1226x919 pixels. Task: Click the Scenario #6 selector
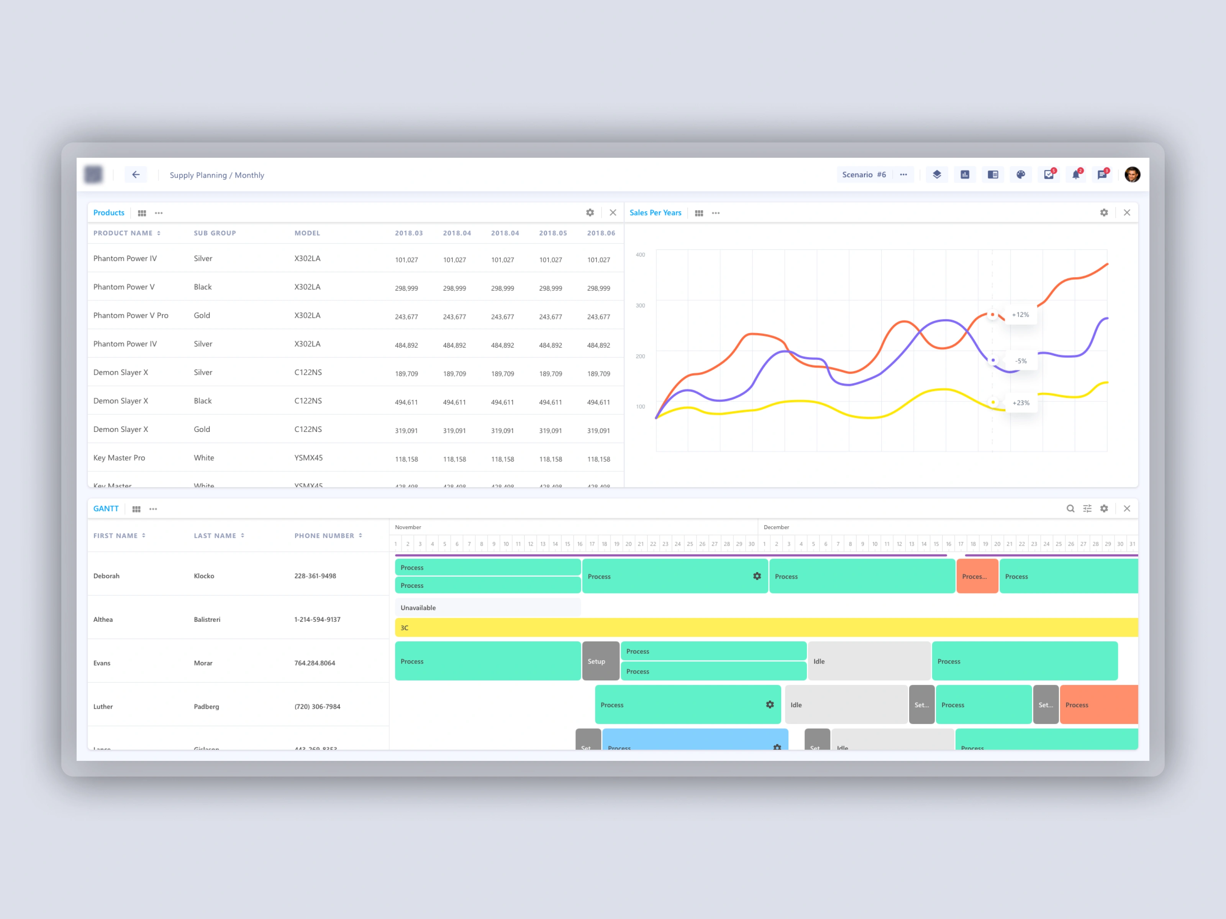point(864,175)
